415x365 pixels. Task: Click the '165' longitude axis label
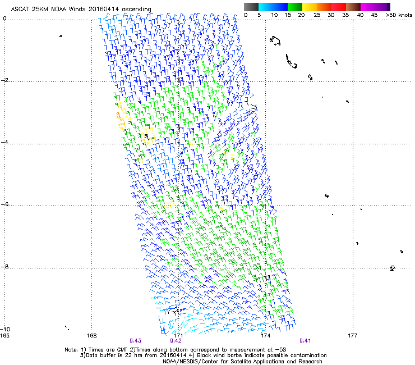click(4, 336)
